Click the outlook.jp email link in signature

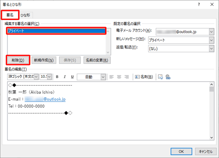click(x=45, y=99)
